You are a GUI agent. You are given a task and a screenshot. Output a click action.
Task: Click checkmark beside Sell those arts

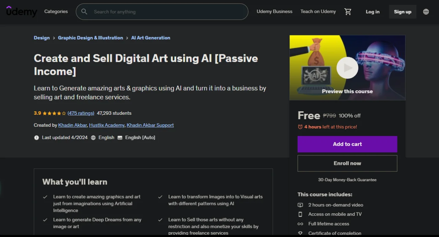pyautogui.click(x=160, y=220)
